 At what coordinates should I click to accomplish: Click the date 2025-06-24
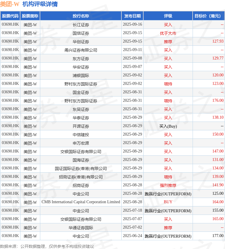tap(132, 236)
